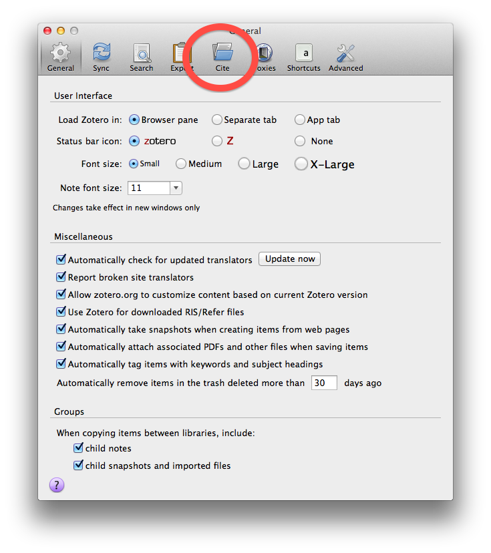Toggle Use Zotero for downloaded RIS/Refer files
This screenshot has height=553, width=491.
(x=61, y=311)
